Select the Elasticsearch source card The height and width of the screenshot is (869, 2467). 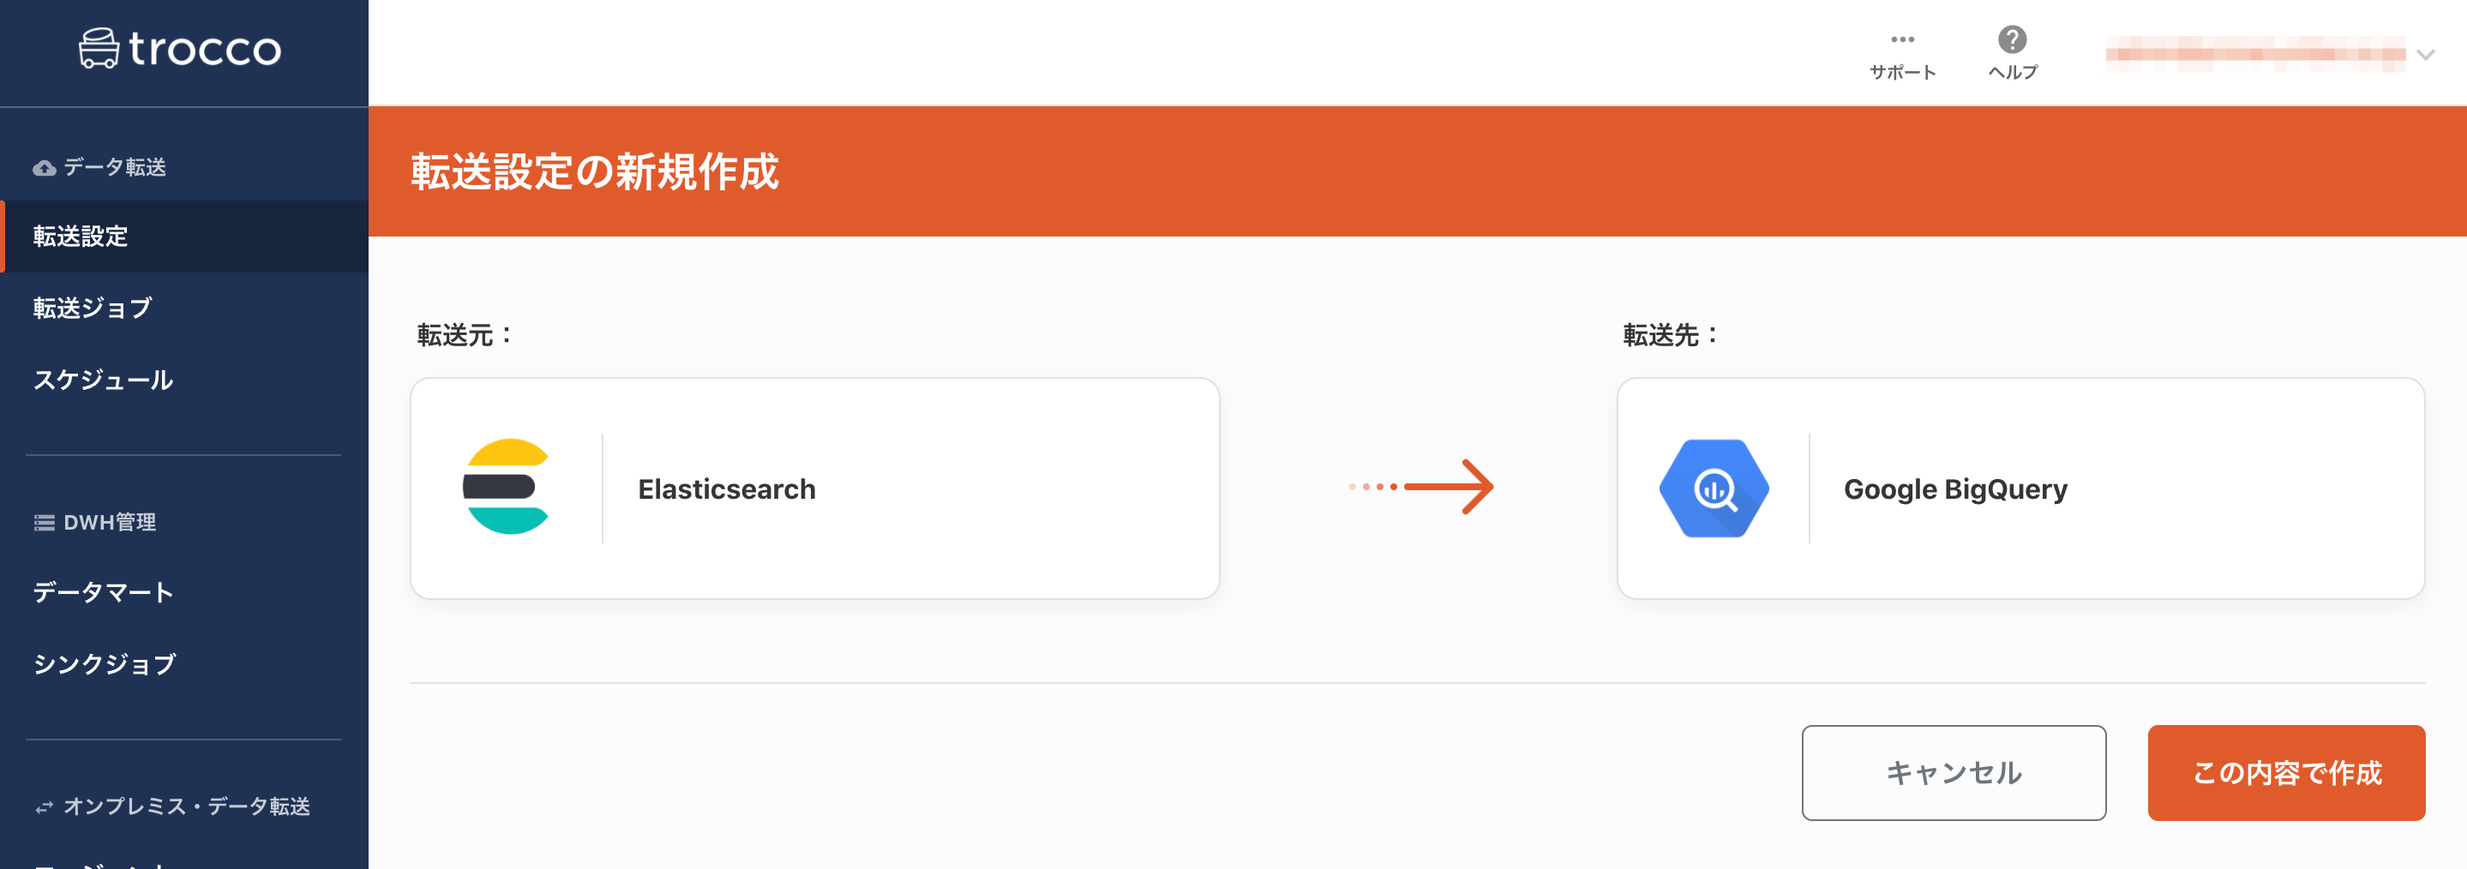815,488
